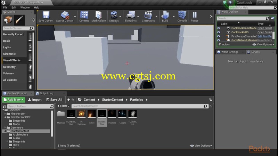This screenshot has height=156, width=278.
Task: Select the Architecture folder in tree
Action: pyautogui.click(x=21, y=135)
